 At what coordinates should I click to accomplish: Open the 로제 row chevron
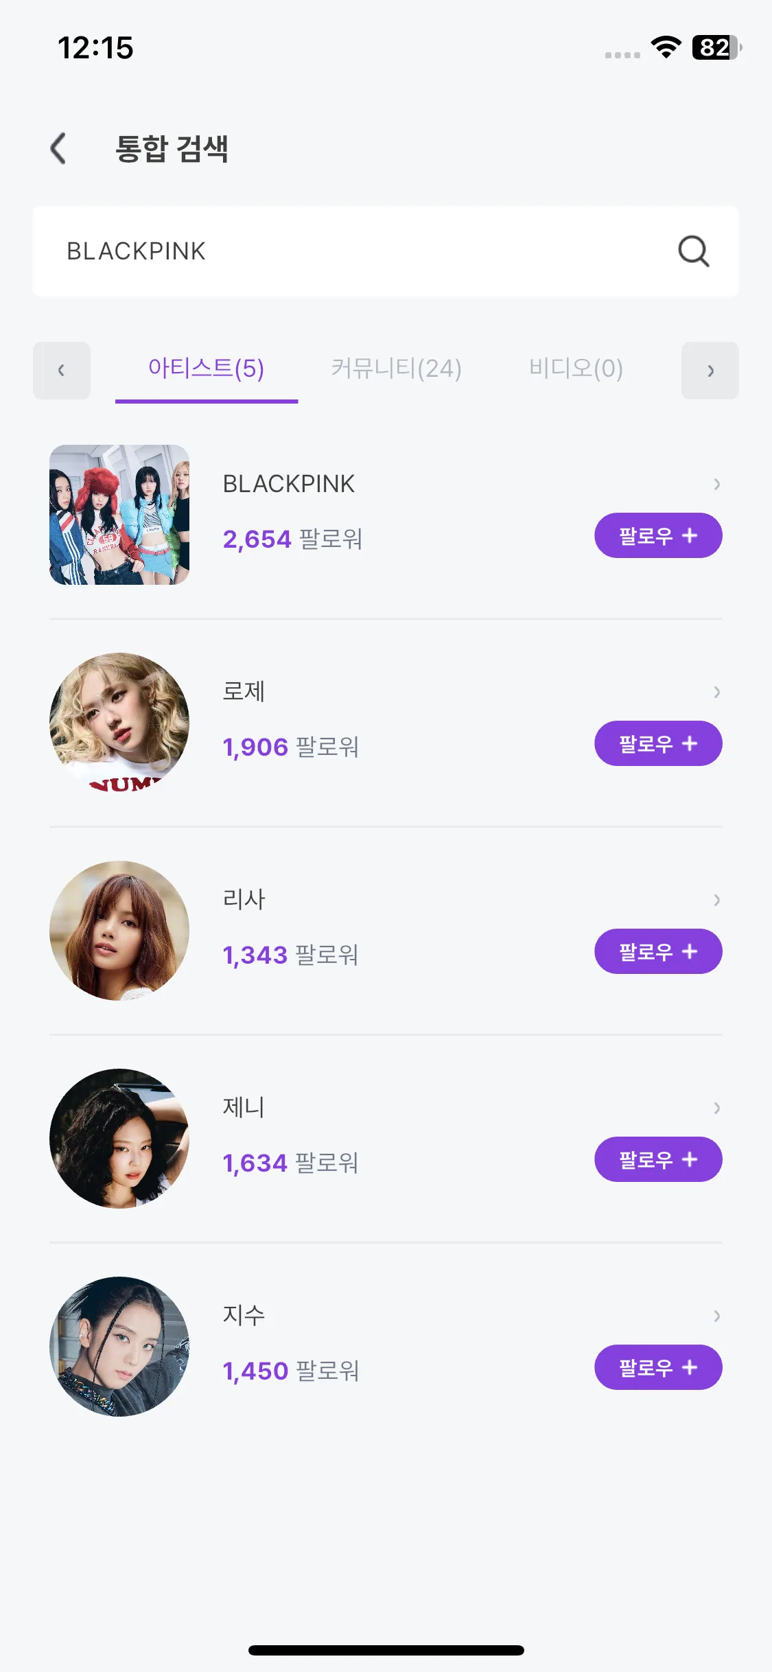(716, 692)
